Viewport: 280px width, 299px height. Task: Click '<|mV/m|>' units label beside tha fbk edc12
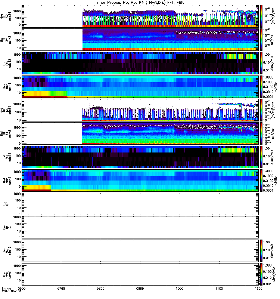(272, 63)
